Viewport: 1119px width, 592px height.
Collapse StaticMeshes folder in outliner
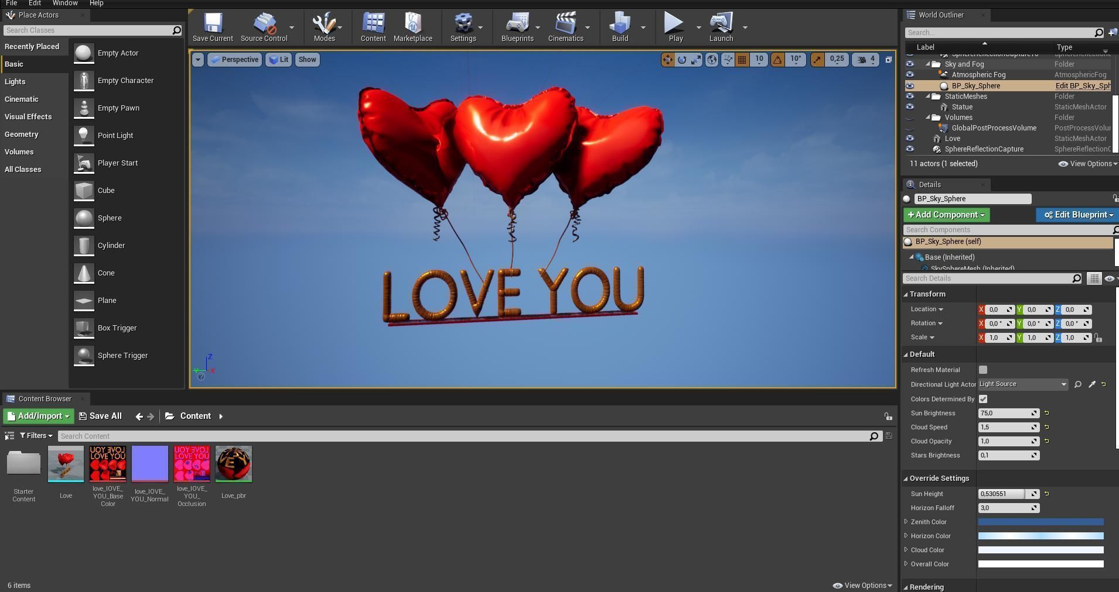[928, 97]
